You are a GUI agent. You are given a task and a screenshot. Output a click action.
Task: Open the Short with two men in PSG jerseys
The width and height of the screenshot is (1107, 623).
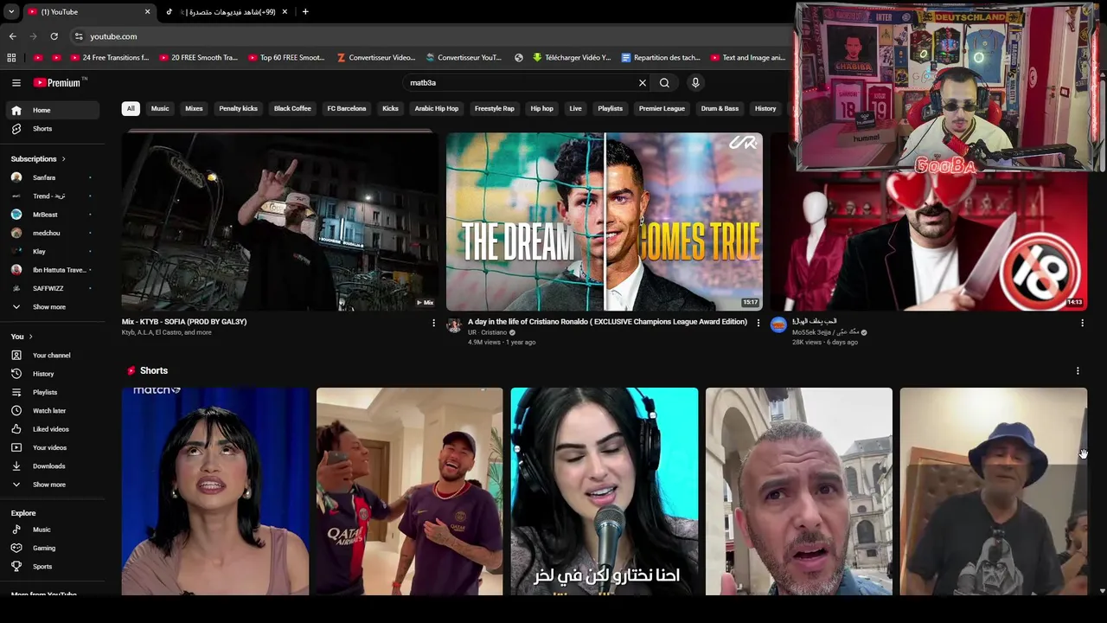pyautogui.click(x=410, y=491)
